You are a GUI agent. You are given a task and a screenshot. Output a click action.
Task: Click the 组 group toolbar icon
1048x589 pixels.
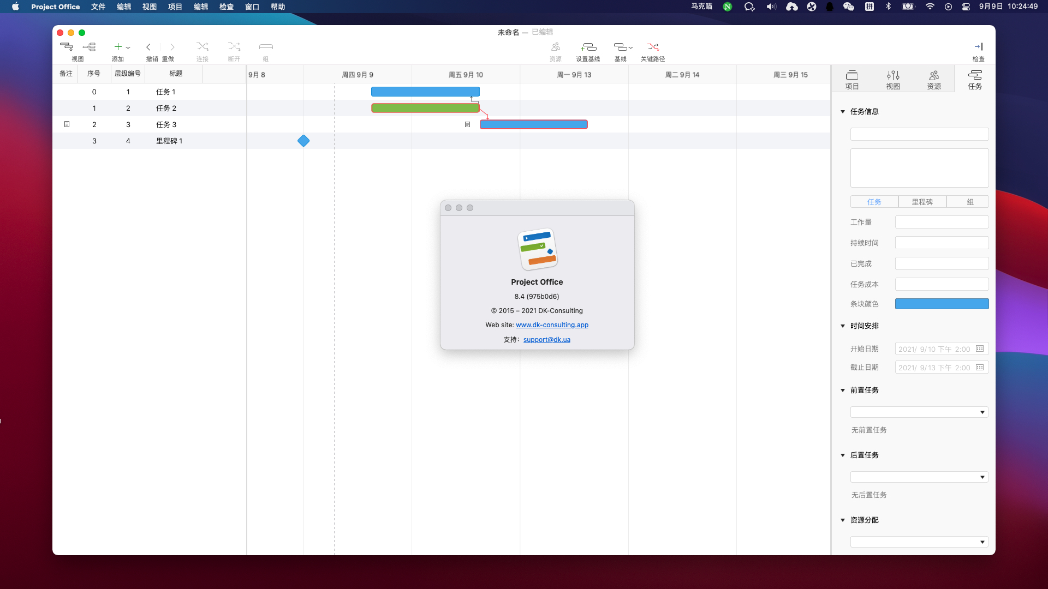pos(266,47)
